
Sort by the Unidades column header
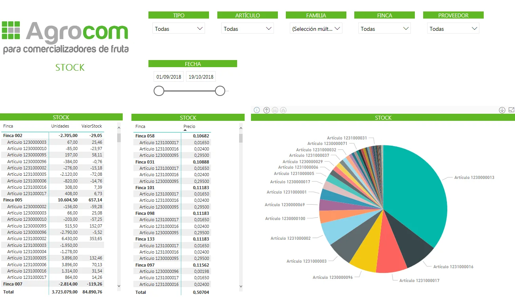tap(60, 126)
